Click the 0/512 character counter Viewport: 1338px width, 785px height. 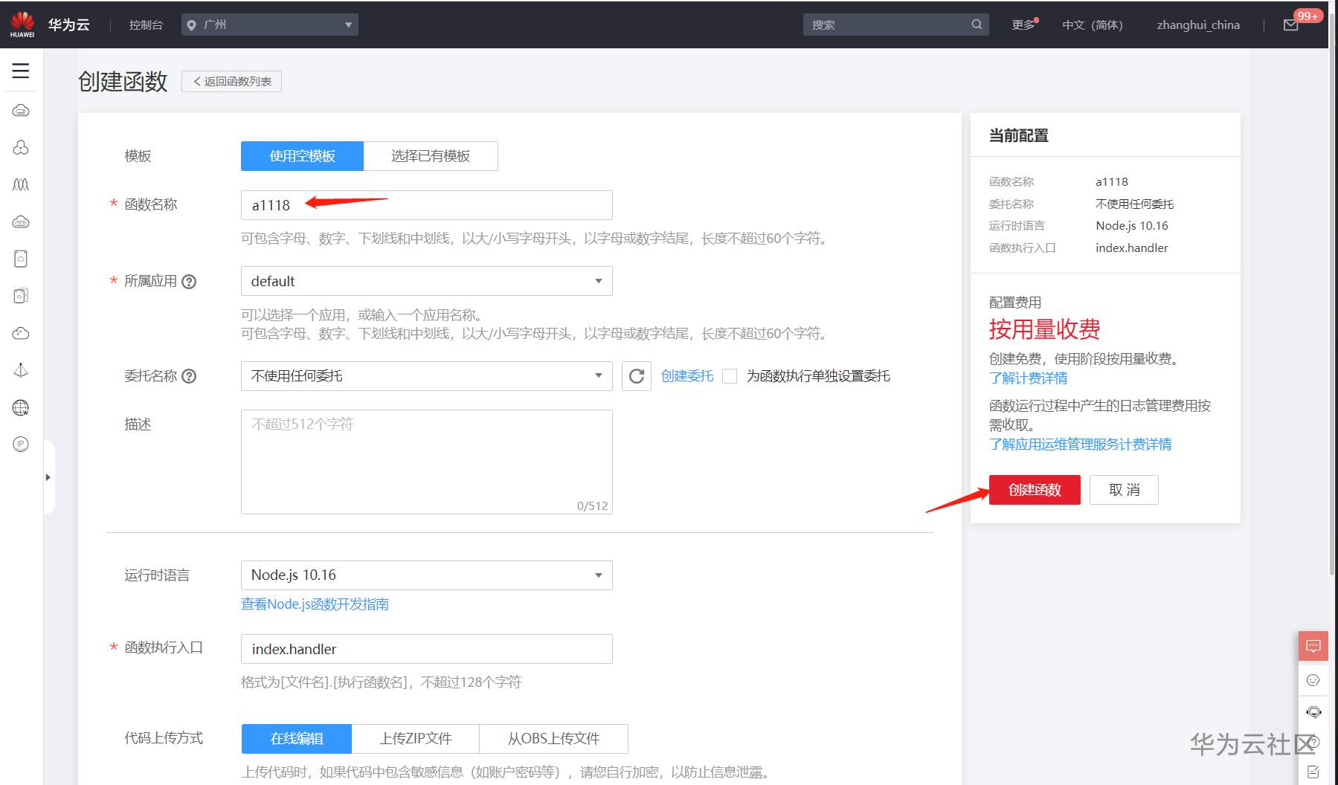click(x=592, y=506)
